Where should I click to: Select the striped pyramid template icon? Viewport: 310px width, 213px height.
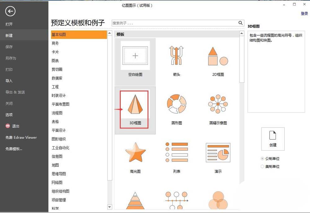click(135, 201)
